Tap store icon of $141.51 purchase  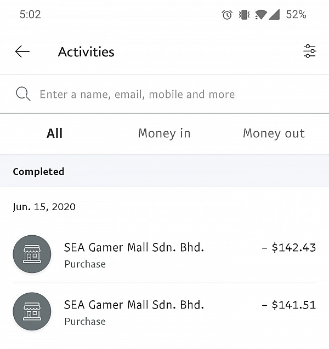point(32,311)
